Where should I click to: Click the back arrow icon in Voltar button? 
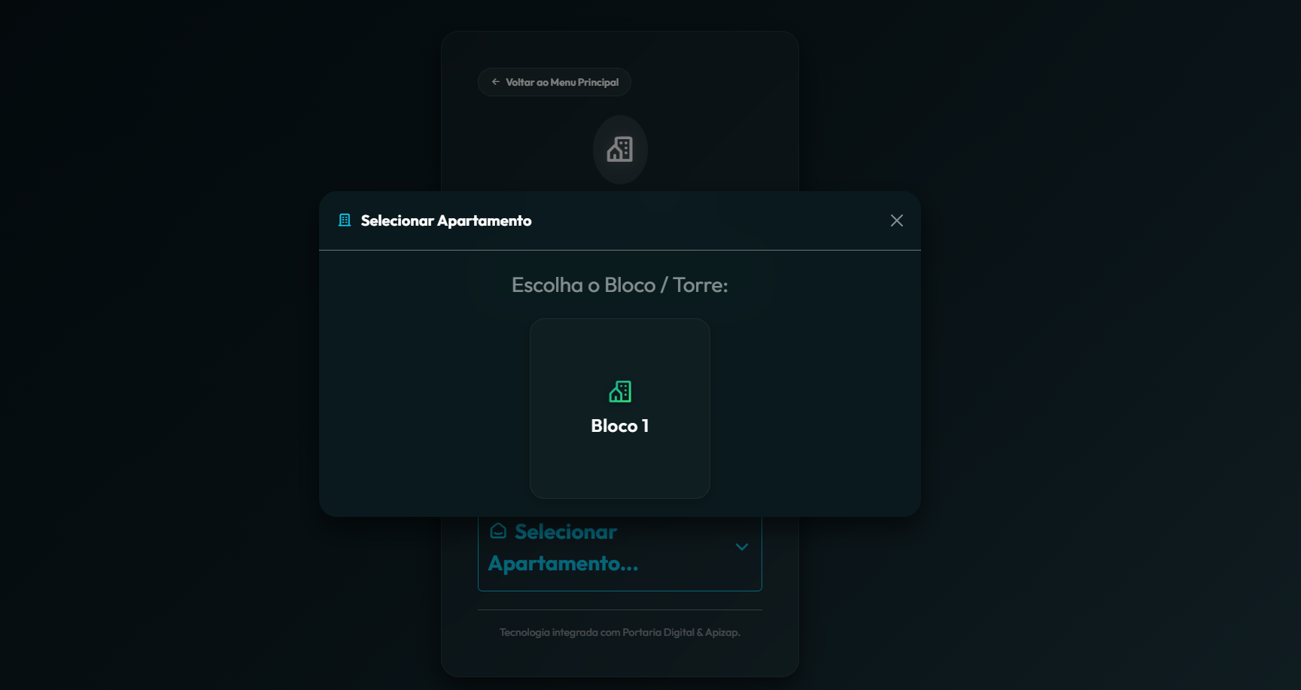point(495,82)
